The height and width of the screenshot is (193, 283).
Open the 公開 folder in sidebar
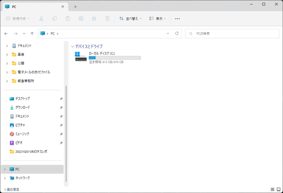coord(18,63)
